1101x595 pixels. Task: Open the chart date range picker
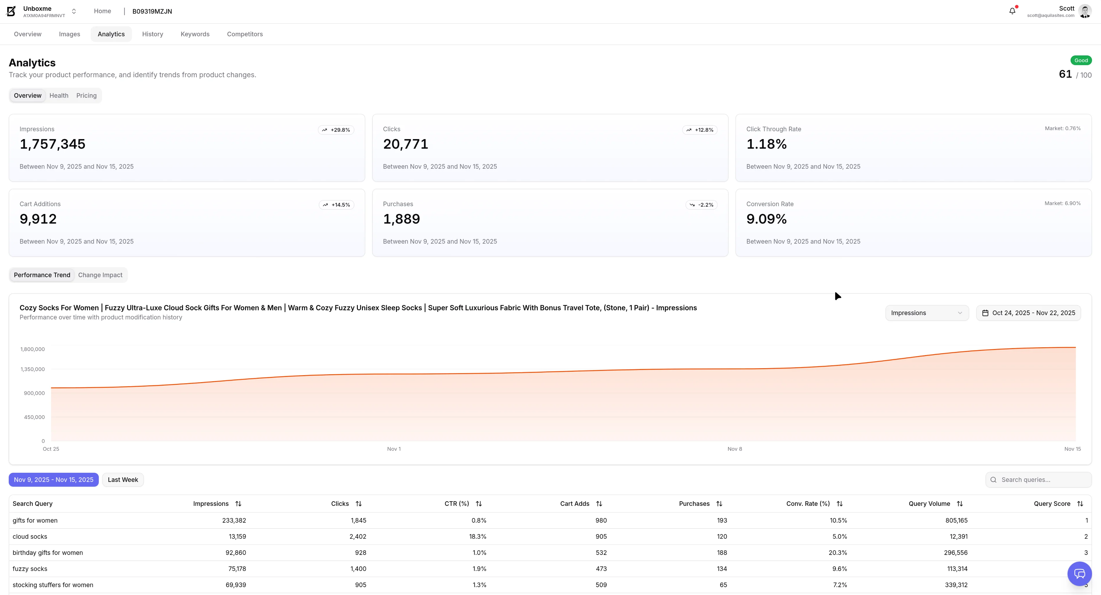point(1028,313)
